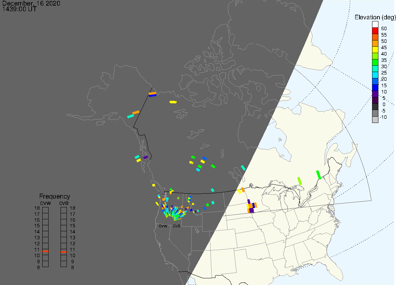Viewport: 396px width, 285px height.
Task: Click "18" left of the cvw bar
Action: point(37,208)
